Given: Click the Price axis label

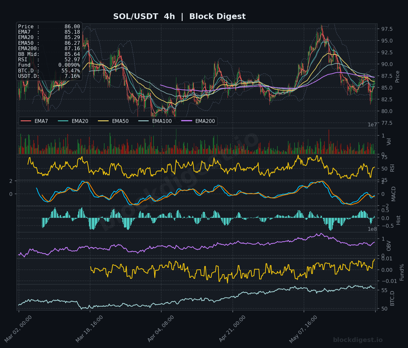Looking at the screenshot, I should 398,77.
